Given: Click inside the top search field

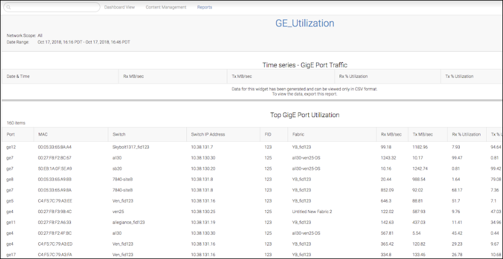Looking at the screenshot, I should click(x=53, y=8).
